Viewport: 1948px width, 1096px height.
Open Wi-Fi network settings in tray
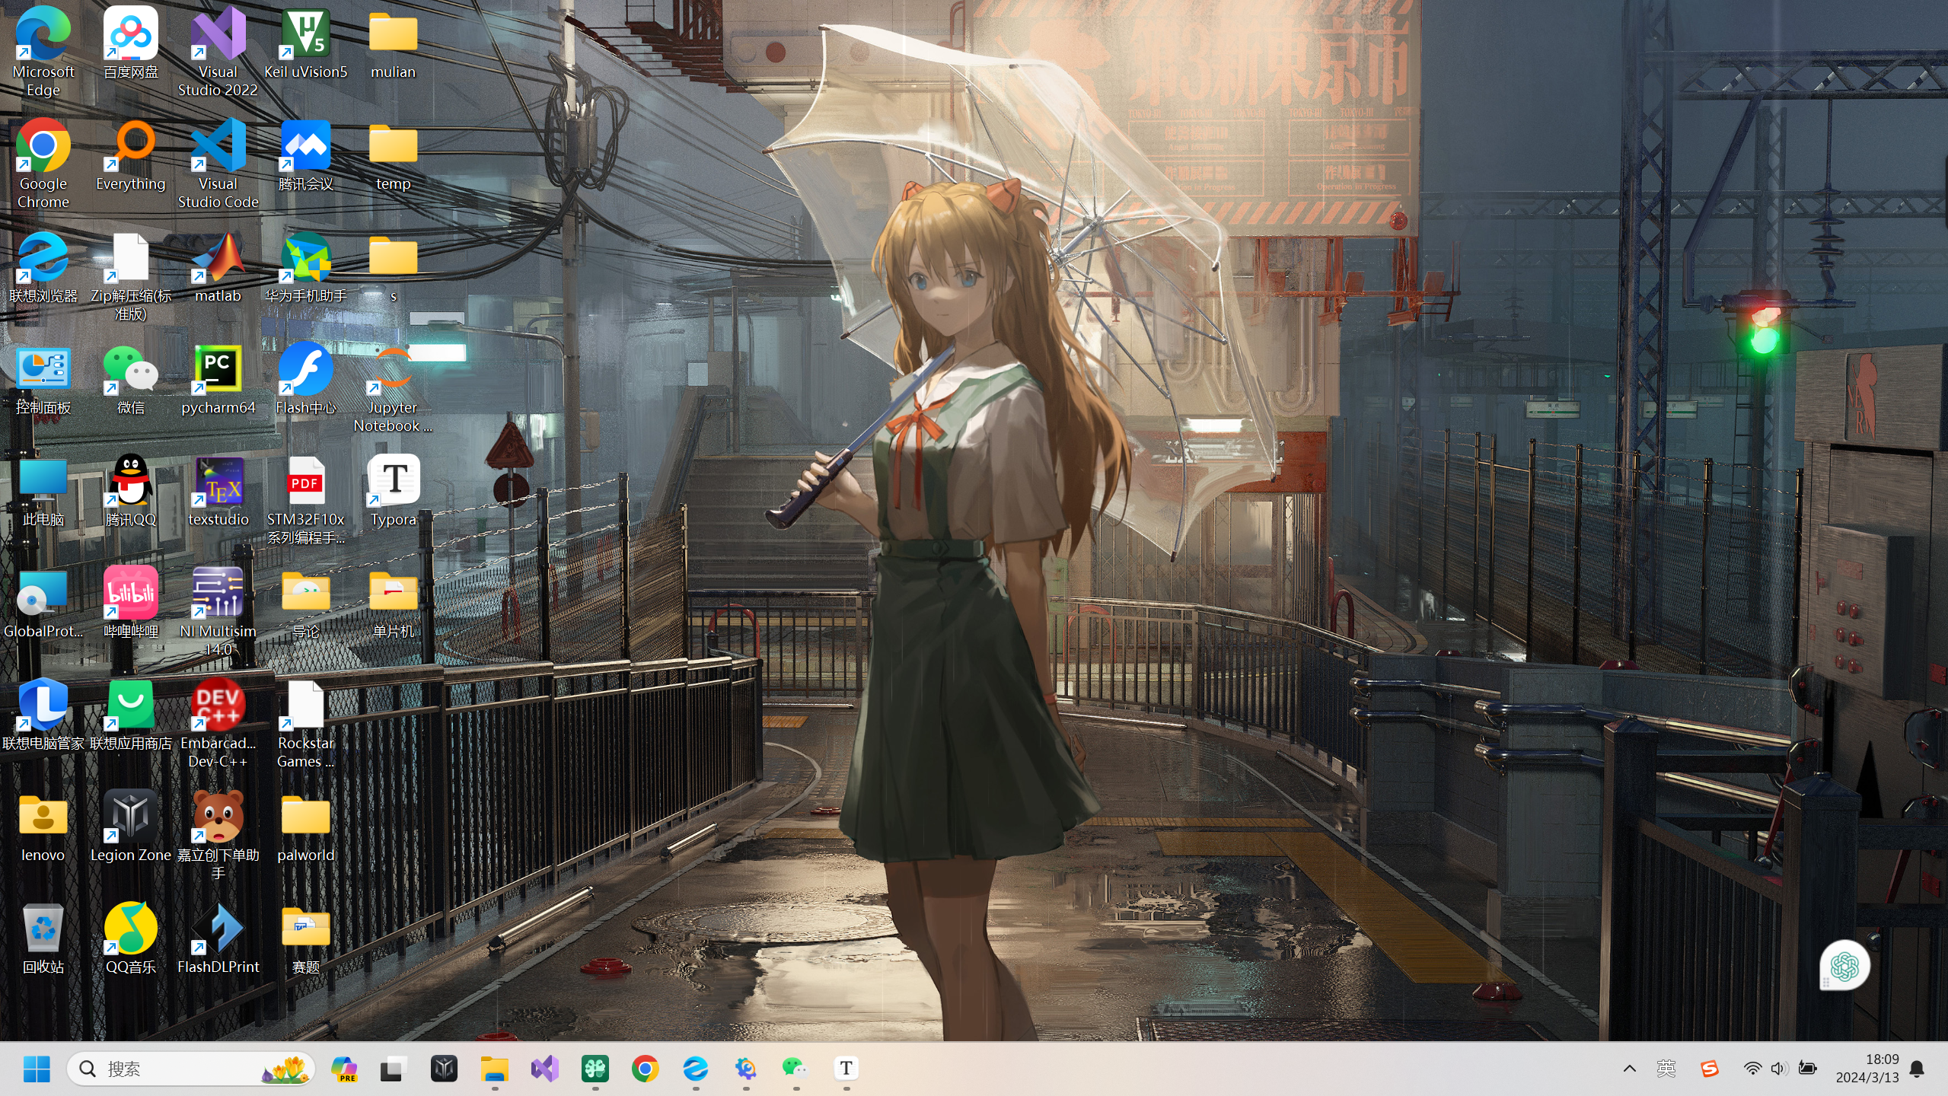coord(1752,1069)
